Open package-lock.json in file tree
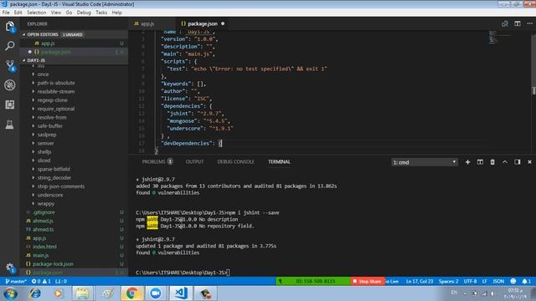536x301 pixels. click(x=53, y=264)
